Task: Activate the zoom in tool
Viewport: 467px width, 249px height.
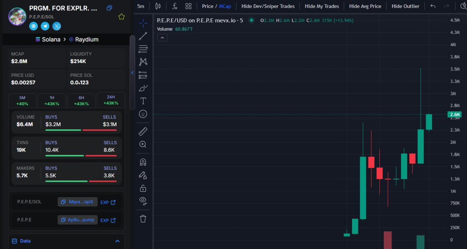Action: [143, 144]
